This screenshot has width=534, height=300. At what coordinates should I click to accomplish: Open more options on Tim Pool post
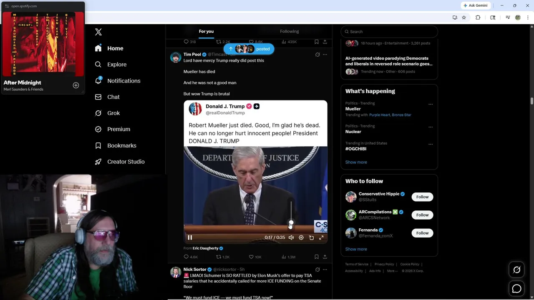[x=325, y=55]
